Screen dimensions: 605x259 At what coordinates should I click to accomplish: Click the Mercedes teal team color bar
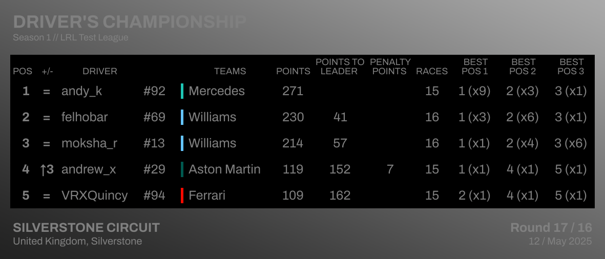[182, 91]
